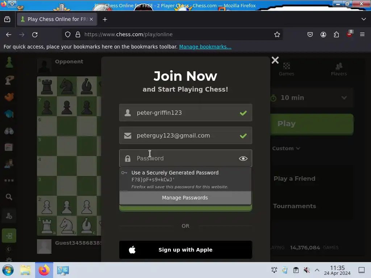Reload the current page
Viewport: 371px width, 278px height.
(35, 34)
